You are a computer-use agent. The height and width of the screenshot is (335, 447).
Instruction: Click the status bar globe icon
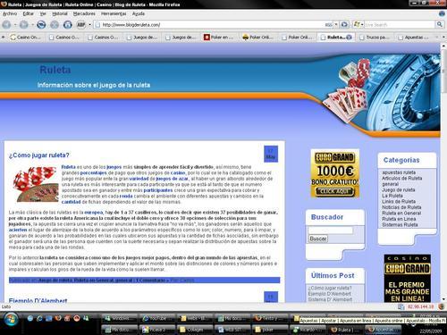click(442, 306)
